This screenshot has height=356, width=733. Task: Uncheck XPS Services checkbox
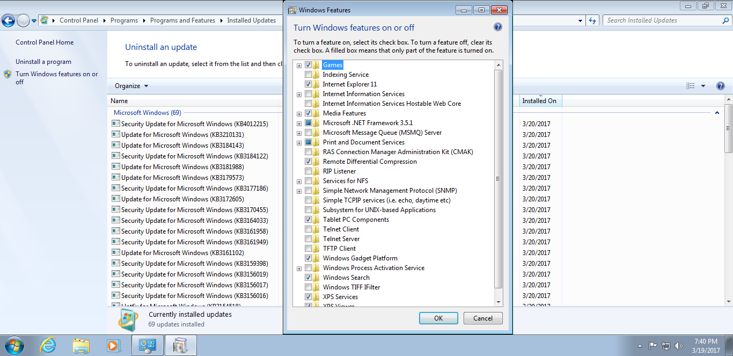[x=308, y=297]
